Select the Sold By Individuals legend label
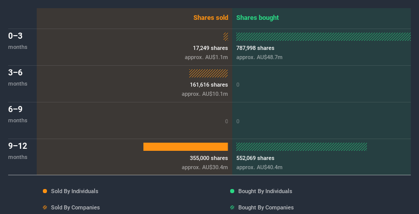419x214 pixels. (75, 191)
